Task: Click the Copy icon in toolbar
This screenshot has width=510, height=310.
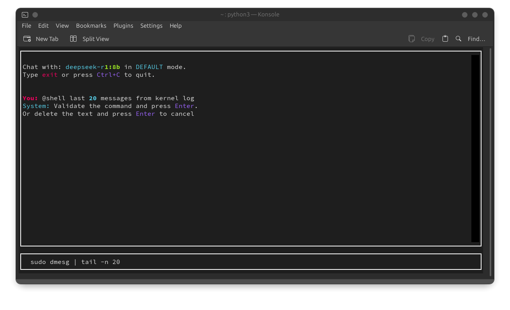Action: click(x=412, y=39)
